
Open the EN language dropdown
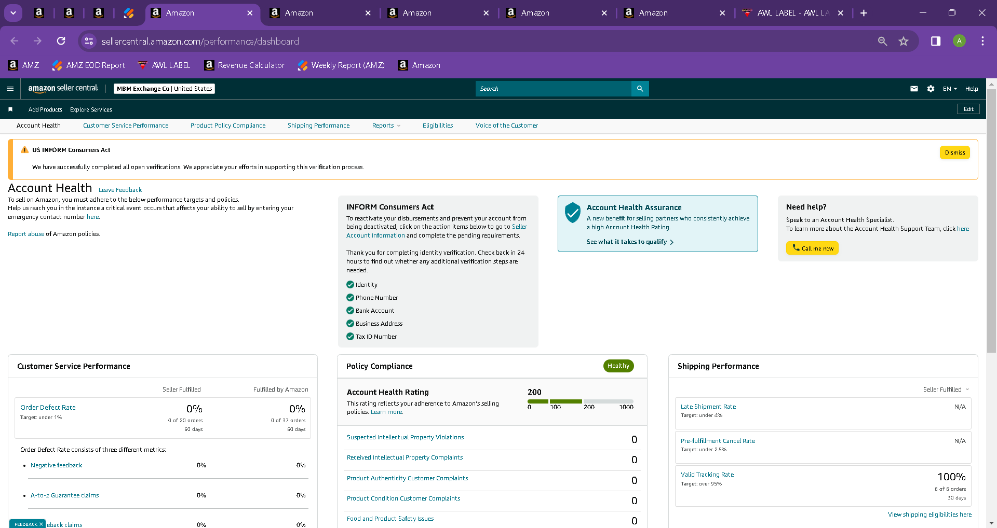click(950, 89)
